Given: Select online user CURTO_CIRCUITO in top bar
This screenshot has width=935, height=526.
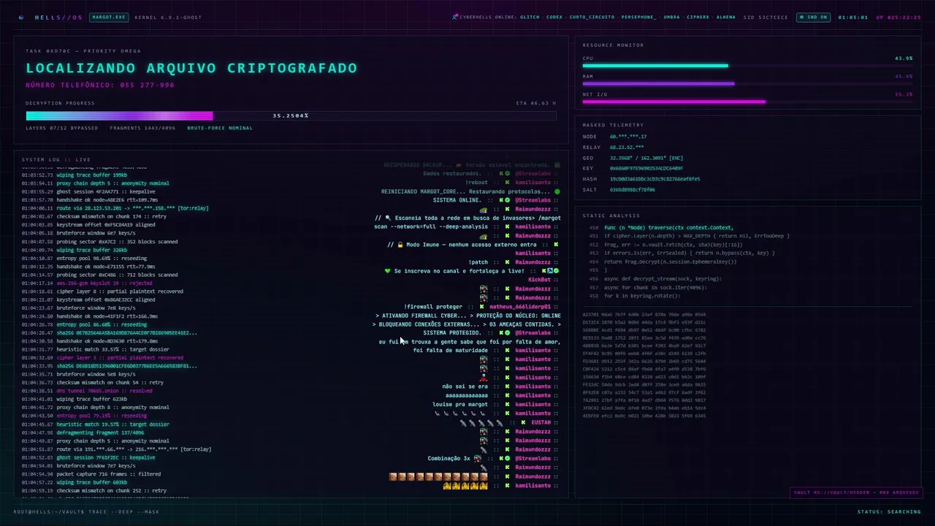Looking at the screenshot, I should pyautogui.click(x=592, y=18).
